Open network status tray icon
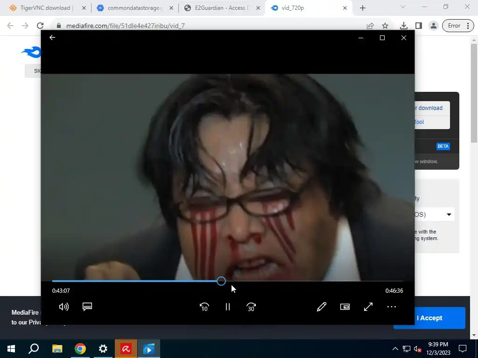This screenshot has height=358, width=478. 407,349
